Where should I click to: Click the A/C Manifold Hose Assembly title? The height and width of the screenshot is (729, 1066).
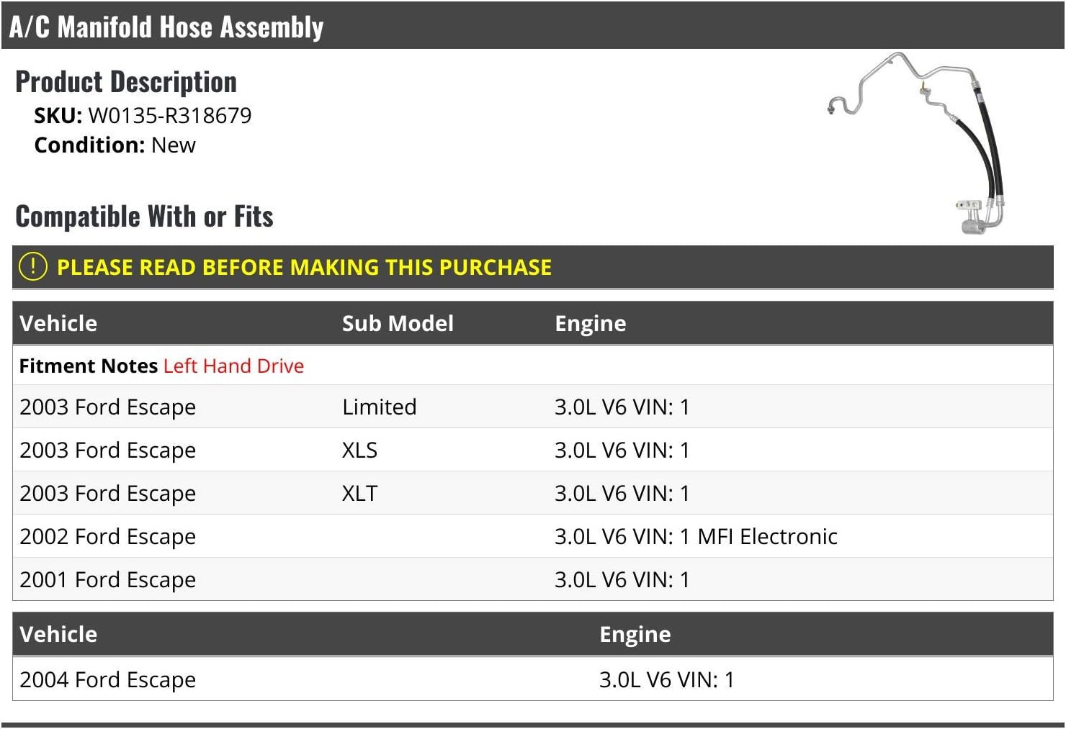[x=166, y=27]
